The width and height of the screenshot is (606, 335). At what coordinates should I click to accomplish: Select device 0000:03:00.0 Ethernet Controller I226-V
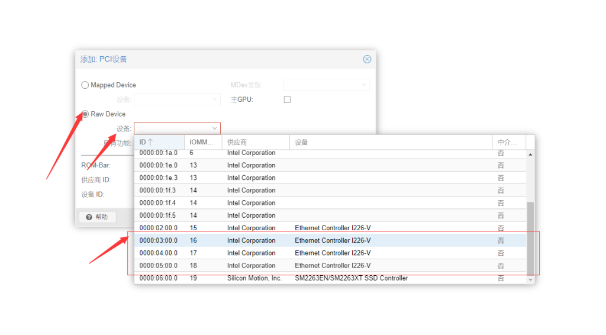tap(331, 241)
